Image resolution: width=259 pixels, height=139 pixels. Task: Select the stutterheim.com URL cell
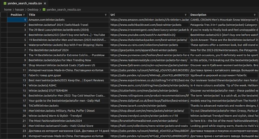[x=149, y=90]
